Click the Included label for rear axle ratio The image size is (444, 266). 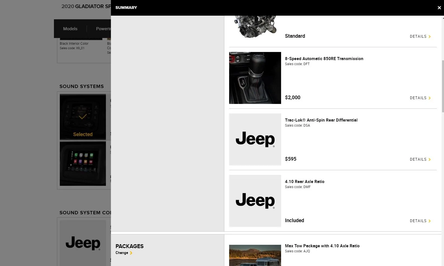point(295,220)
